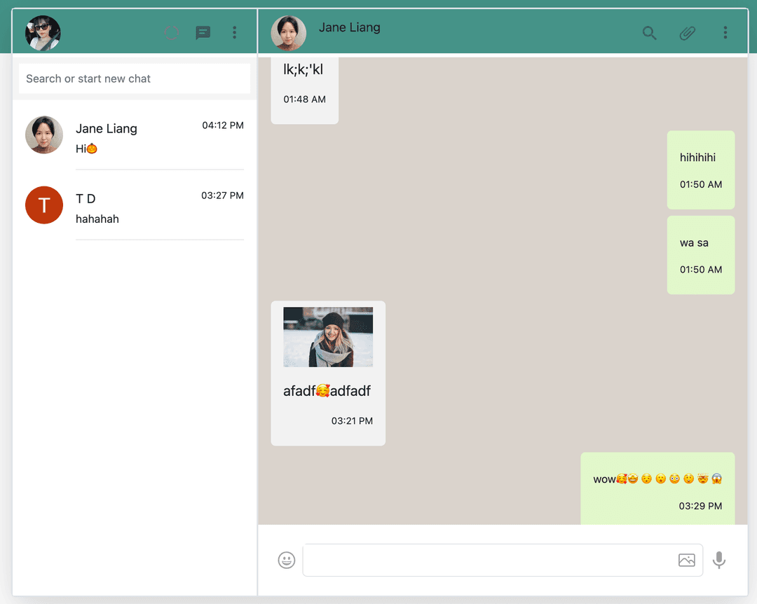Open the emoji picker smiley icon
The image size is (757, 604).
[x=287, y=560]
